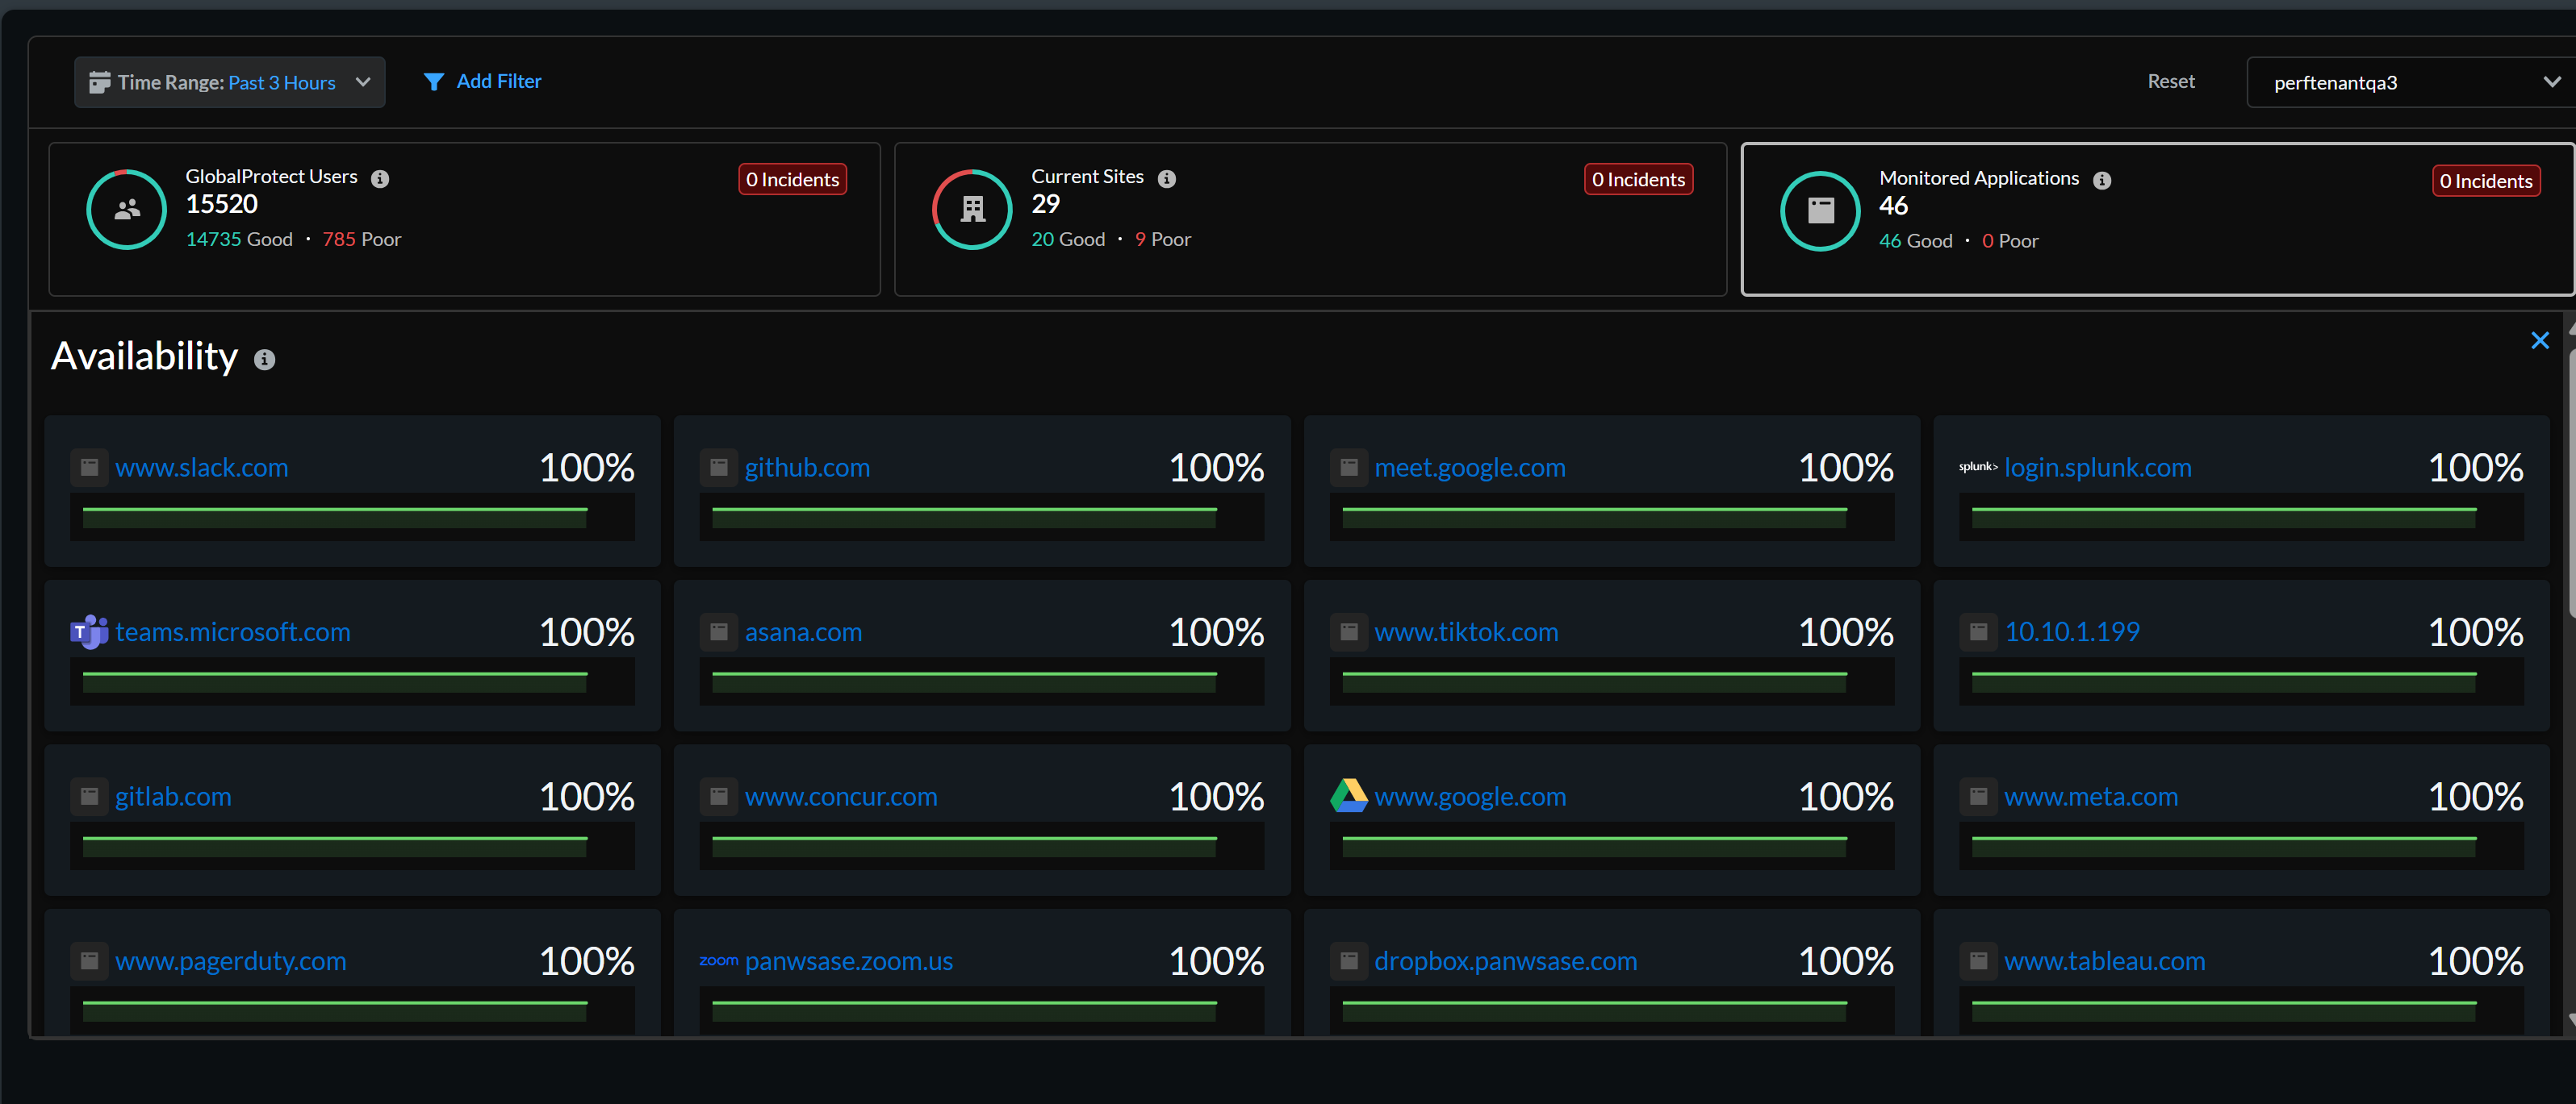This screenshot has height=1104, width=2576.
Task: Click the Microsoft Teams app icon
Action: pos(89,632)
